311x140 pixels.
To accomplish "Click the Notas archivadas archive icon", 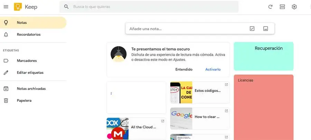I will [x=6, y=89].
